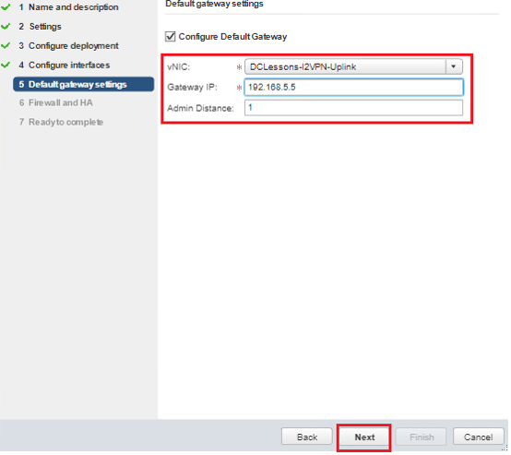Open step 2 Settings
This screenshot has width=511, height=455.
pyautogui.click(x=40, y=26)
